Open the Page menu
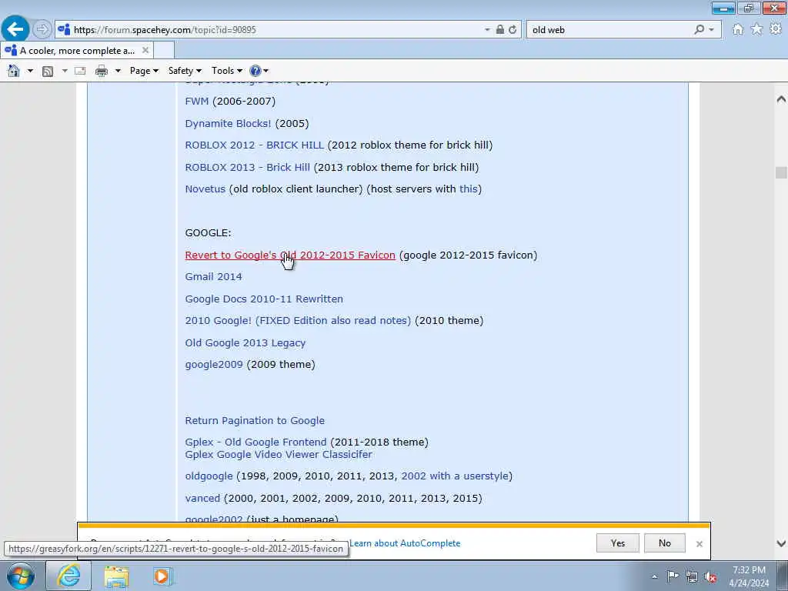The image size is (788, 591). [x=144, y=71]
